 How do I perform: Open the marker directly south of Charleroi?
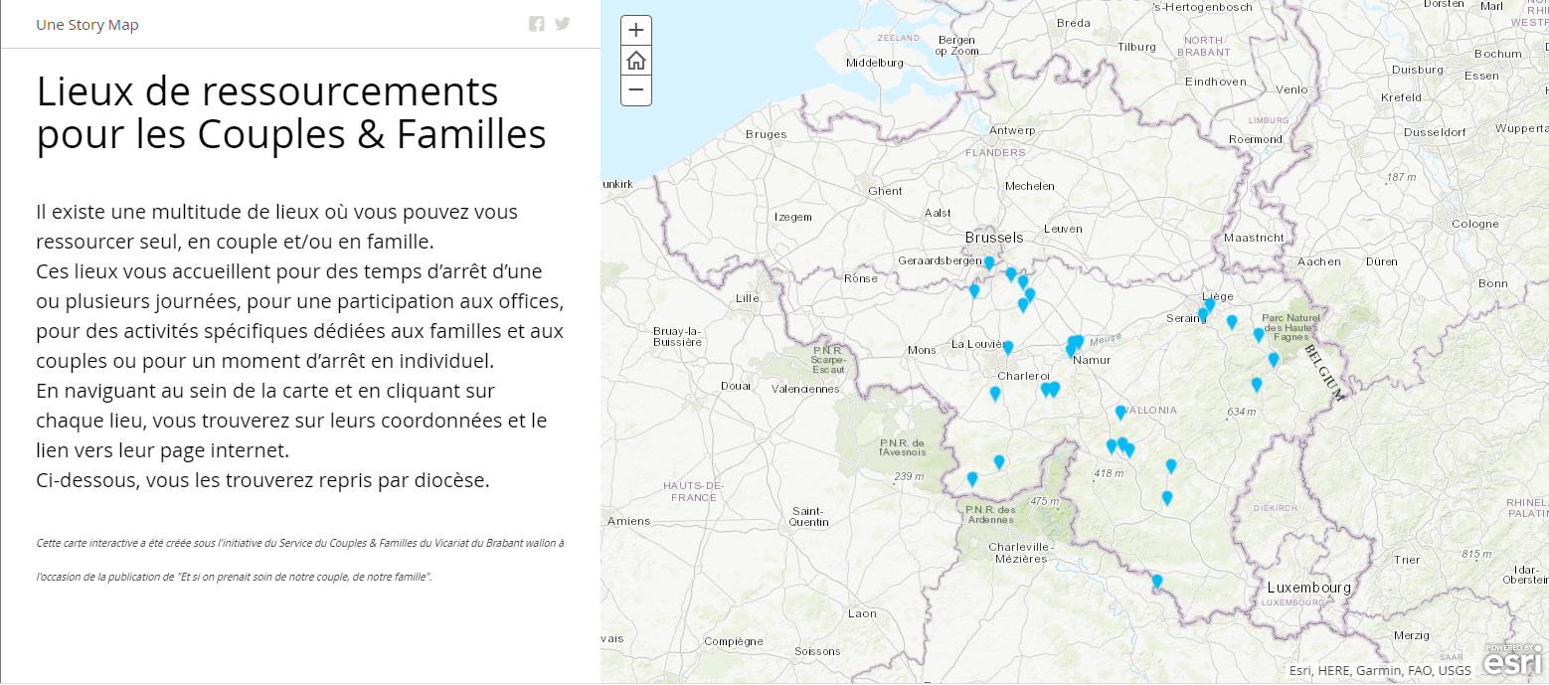coord(995,393)
